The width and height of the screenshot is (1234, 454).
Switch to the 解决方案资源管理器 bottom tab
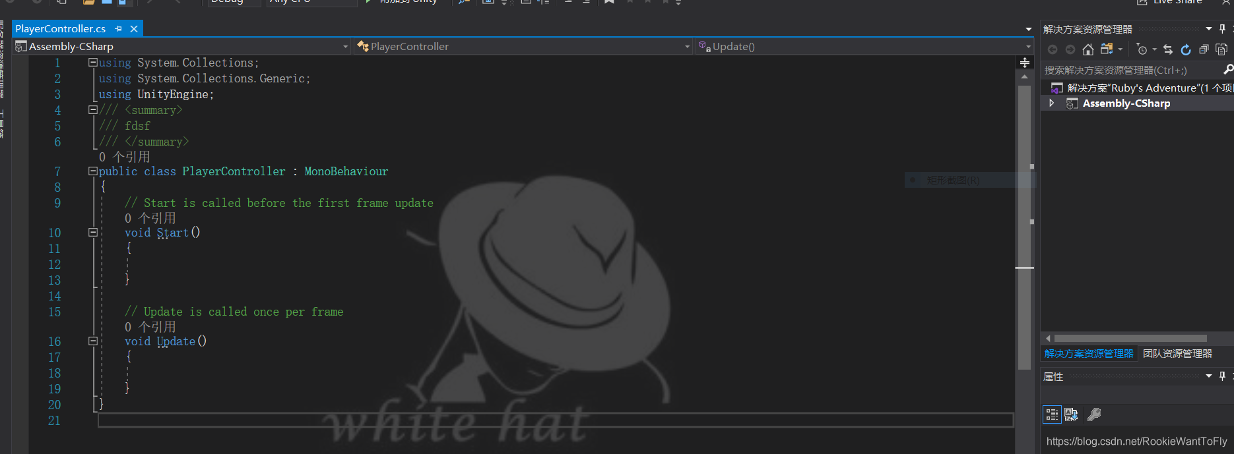tap(1089, 354)
